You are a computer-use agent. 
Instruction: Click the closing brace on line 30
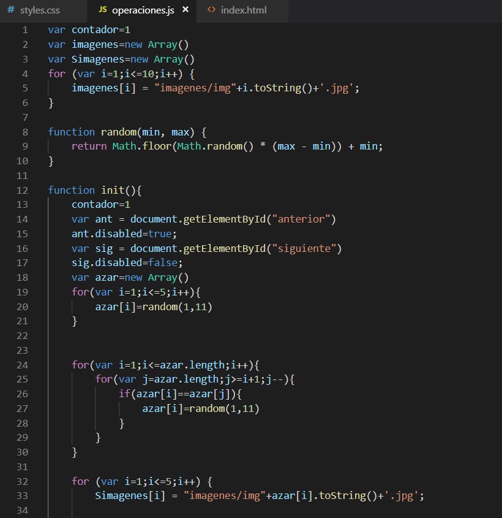(75, 452)
